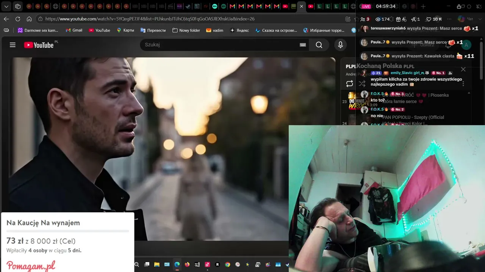Open the YouTube bookmark in bookmarks bar

pyautogui.click(x=99, y=30)
